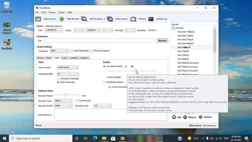Open Microsoft Store from taskbar
252x142 pixels.
pyautogui.click(x=113, y=138)
